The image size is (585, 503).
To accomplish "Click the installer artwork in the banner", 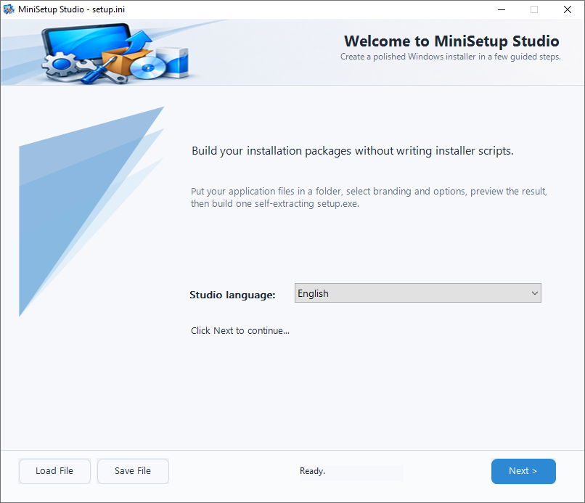I will pos(116,53).
